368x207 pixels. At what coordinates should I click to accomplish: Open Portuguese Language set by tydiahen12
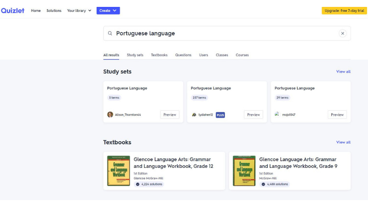211,88
